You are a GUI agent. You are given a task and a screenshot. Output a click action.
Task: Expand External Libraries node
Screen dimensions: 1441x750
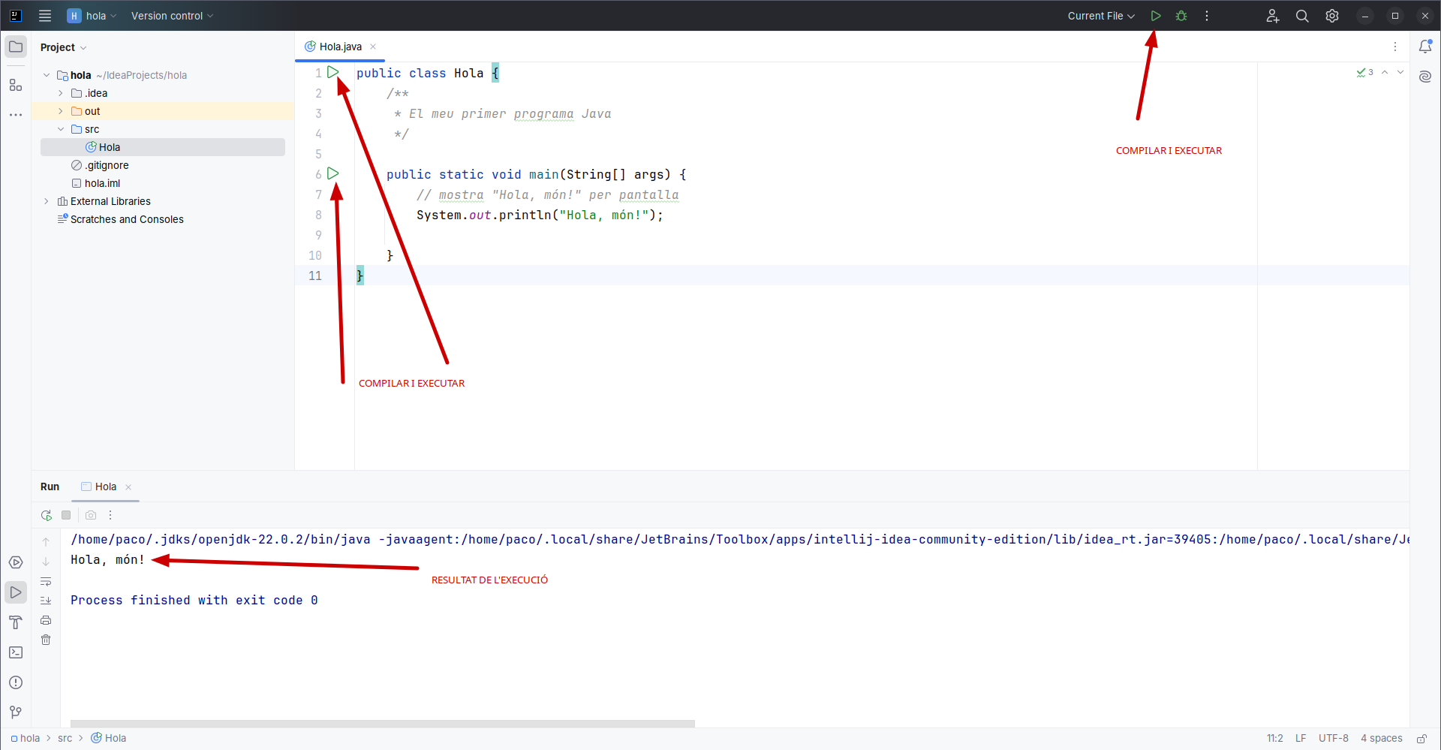pos(47,201)
